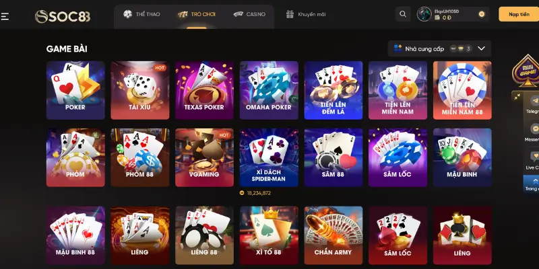539x269 pixels.
Task: Open the Tài Xỉu game tile
Action: (x=140, y=90)
